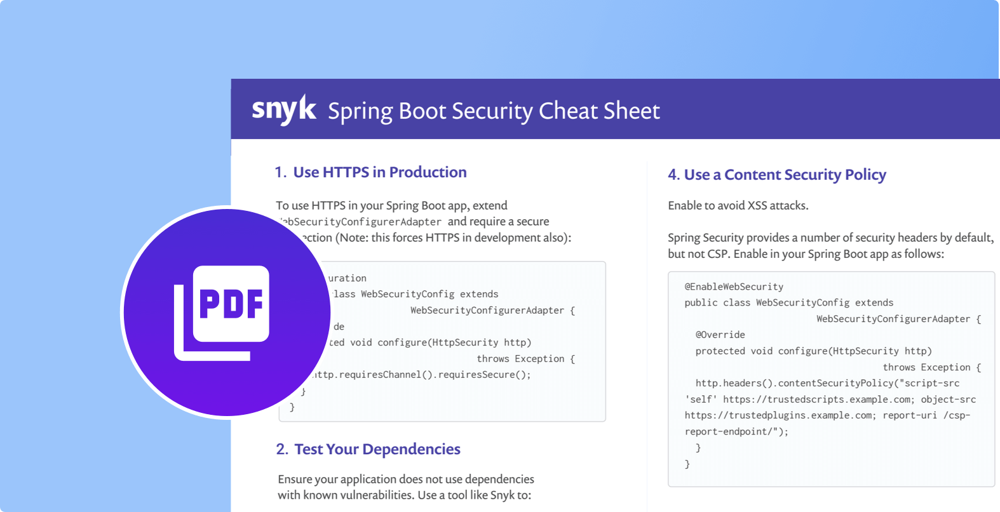Click code line 'http.requiresChannel().requiresSecure();'
The height and width of the screenshot is (512, 1000).
(422, 375)
